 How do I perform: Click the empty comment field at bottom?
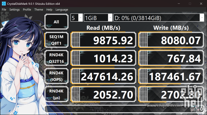coord(124,109)
